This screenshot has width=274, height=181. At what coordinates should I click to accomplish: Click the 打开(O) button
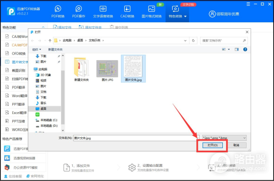pos(212,145)
